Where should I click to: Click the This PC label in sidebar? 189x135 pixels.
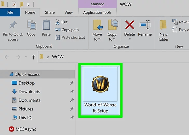(x=25, y=118)
